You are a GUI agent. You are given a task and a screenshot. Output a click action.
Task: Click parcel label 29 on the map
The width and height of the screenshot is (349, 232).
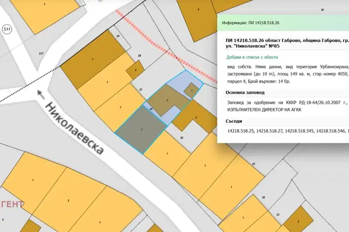[x=118, y=36]
